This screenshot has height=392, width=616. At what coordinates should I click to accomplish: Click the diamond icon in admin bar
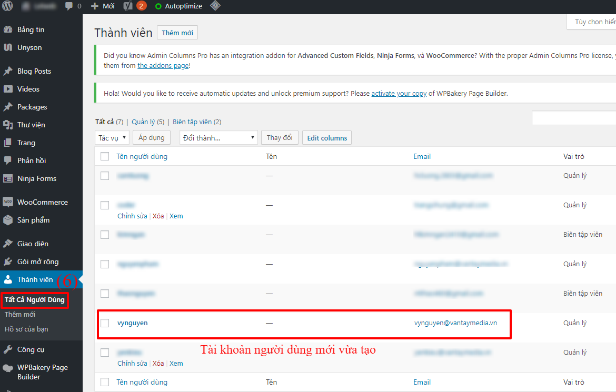click(x=215, y=6)
